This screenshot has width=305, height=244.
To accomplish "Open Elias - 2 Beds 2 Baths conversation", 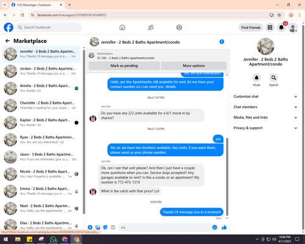I will coord(41,225).
